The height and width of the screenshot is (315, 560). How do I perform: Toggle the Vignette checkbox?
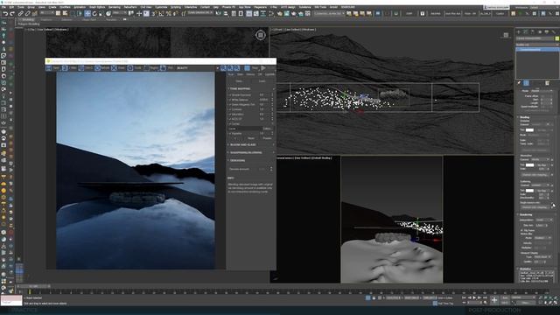click(230, 133)
